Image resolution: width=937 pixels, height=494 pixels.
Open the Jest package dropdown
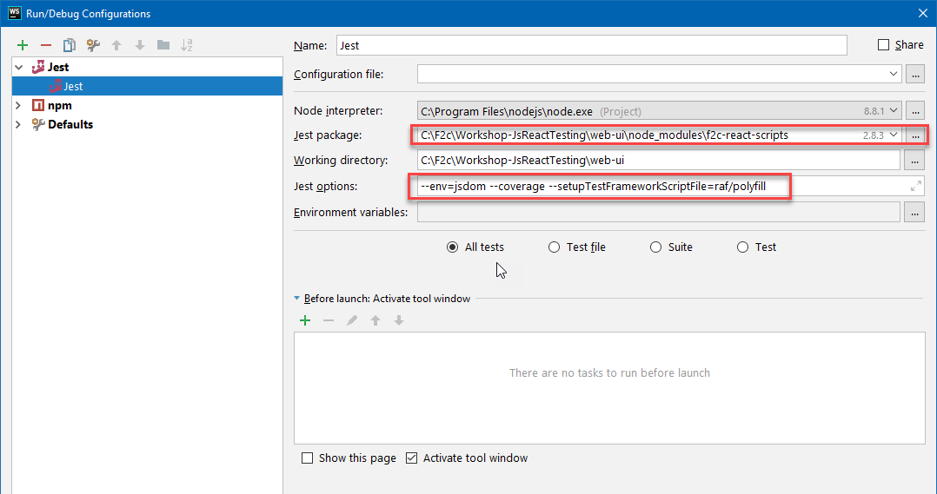tap(894, 135)
